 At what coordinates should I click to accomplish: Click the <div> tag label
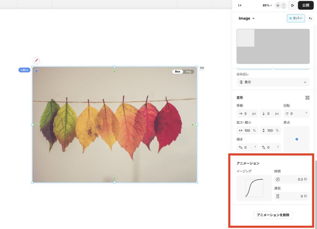[x=24, y=70]
